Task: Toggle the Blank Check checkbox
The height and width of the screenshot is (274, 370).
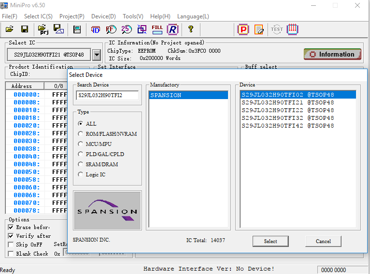Action: coord(11,254)
